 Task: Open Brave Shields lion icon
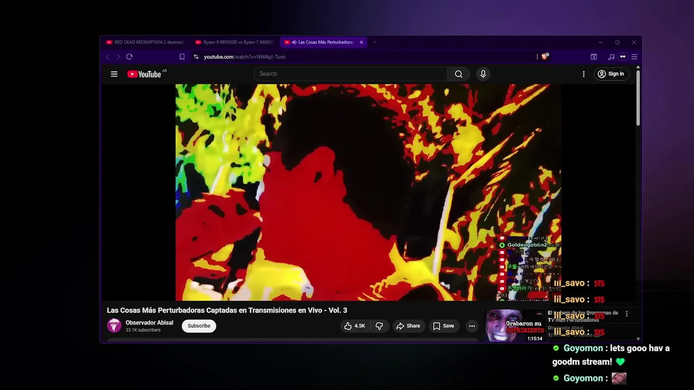click(x=545, y=56)
